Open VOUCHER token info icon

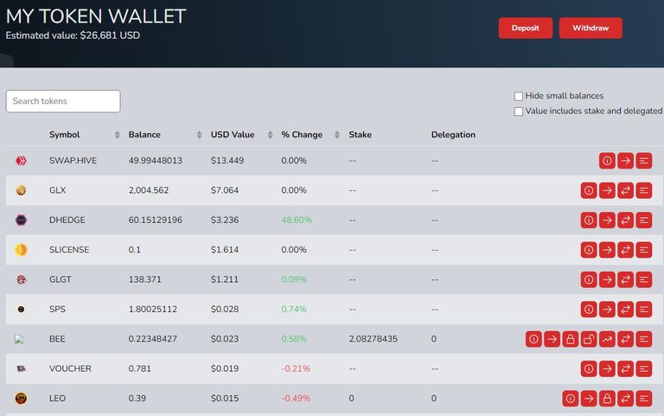[589, 369]
